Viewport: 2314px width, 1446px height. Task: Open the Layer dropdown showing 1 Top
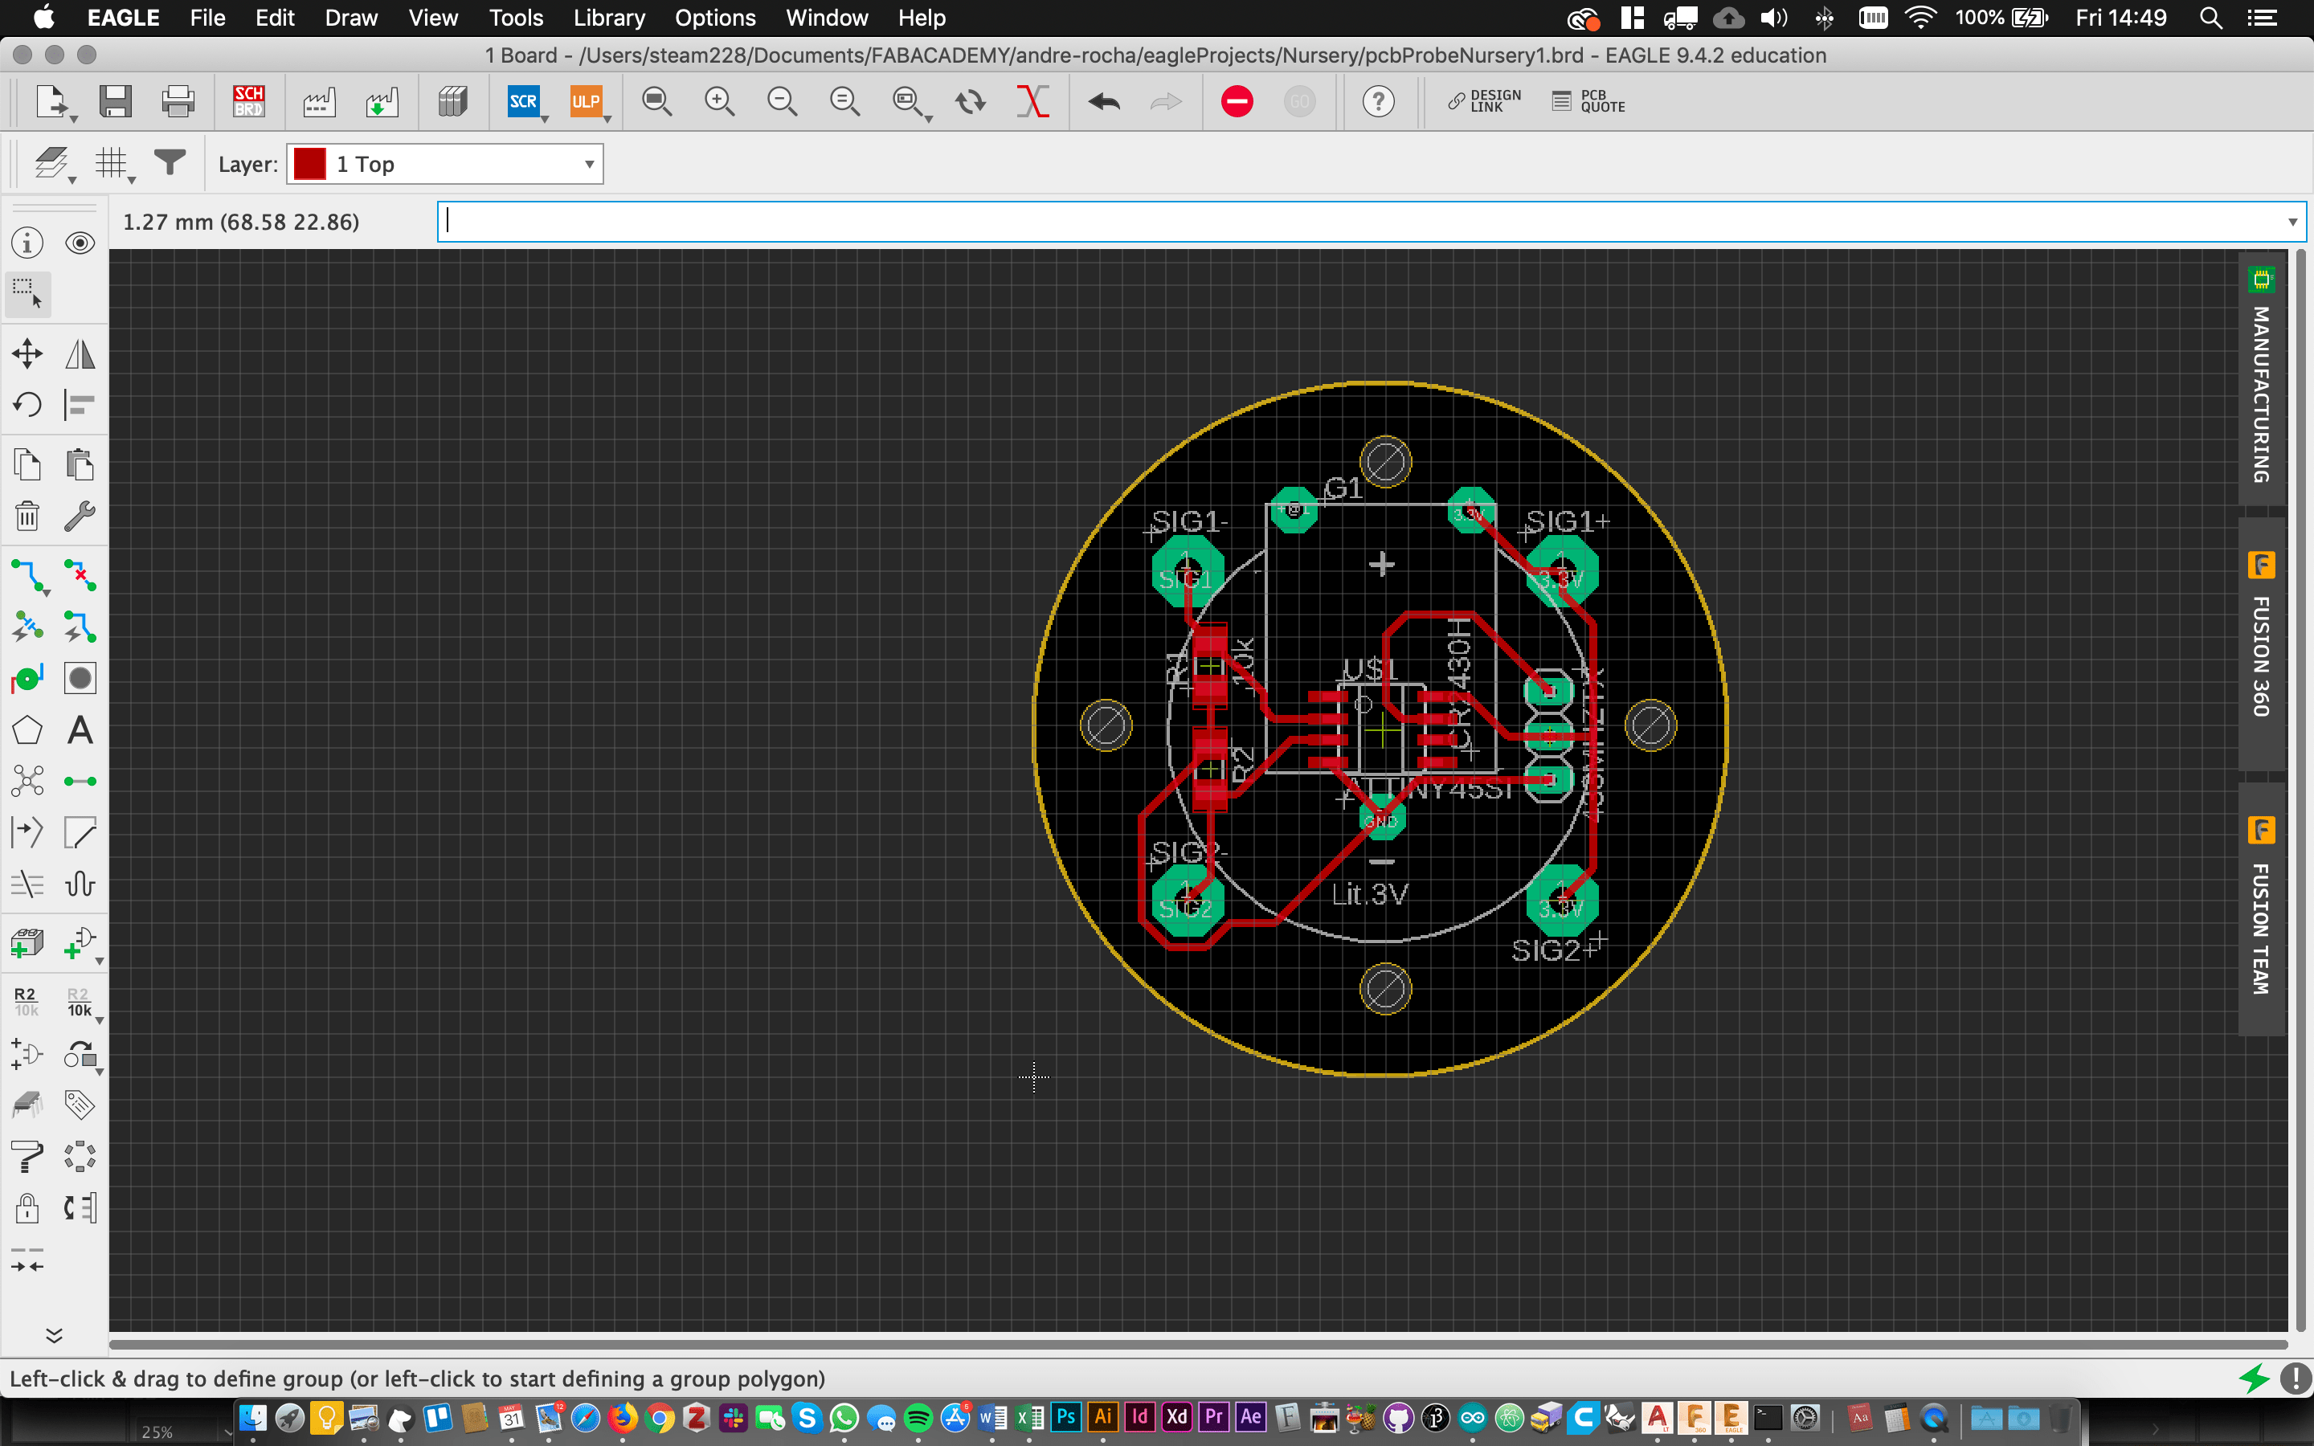click(446, 165)
